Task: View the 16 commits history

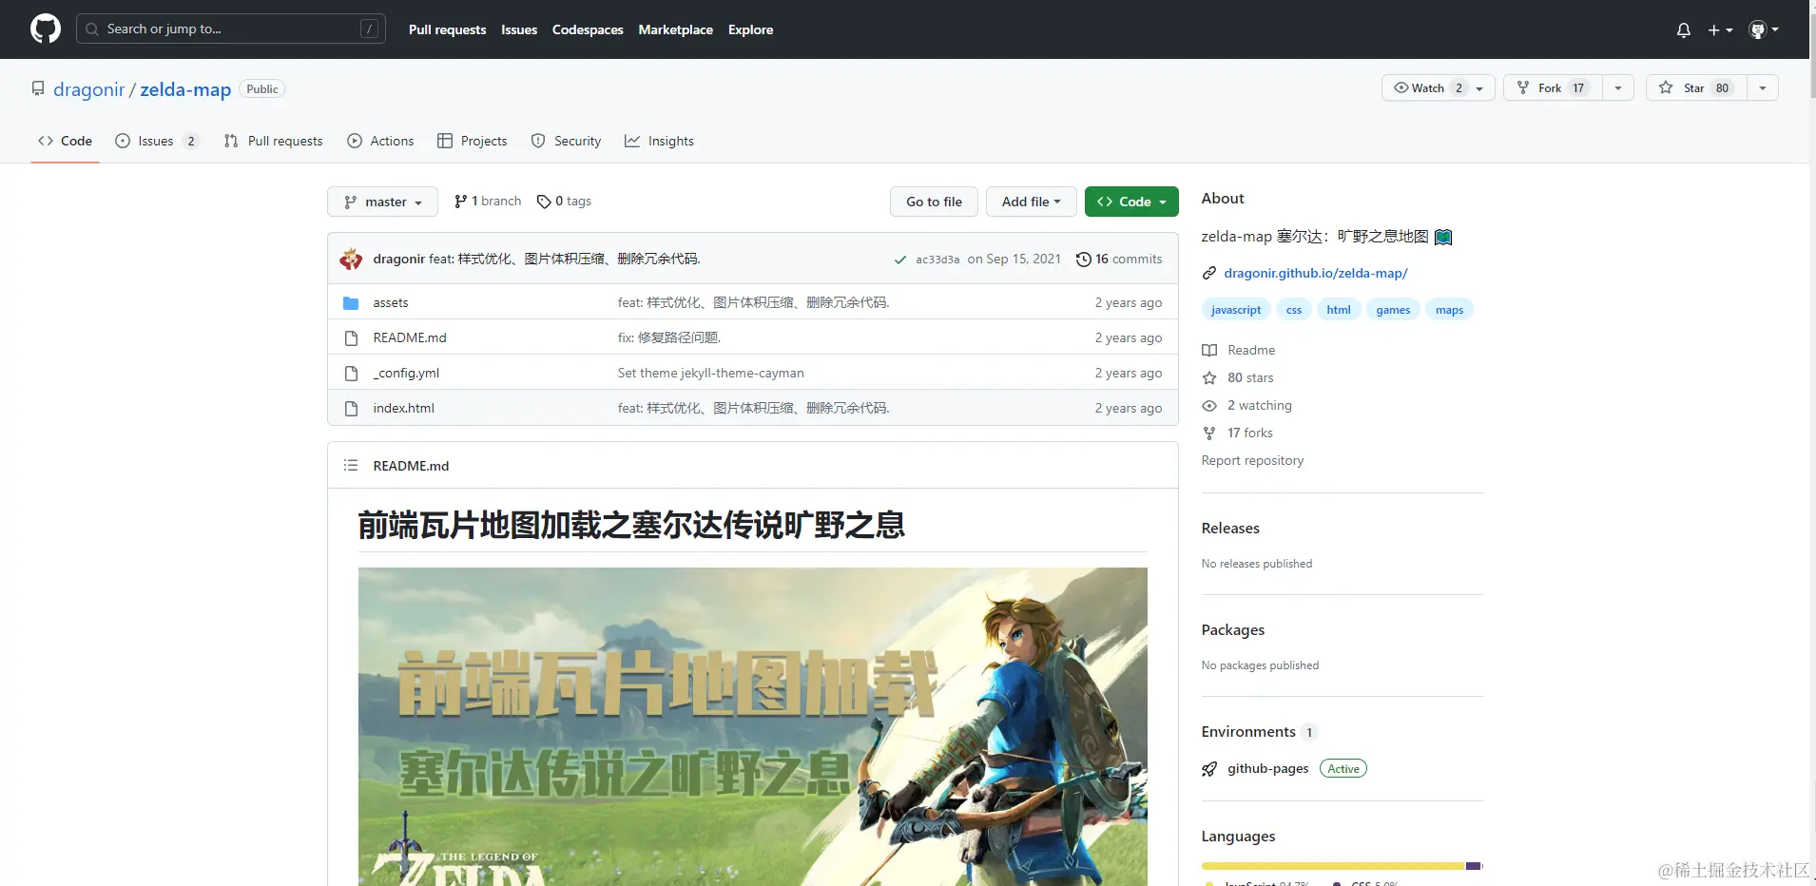Action: pyautogui.click(x=1119, y=259)
